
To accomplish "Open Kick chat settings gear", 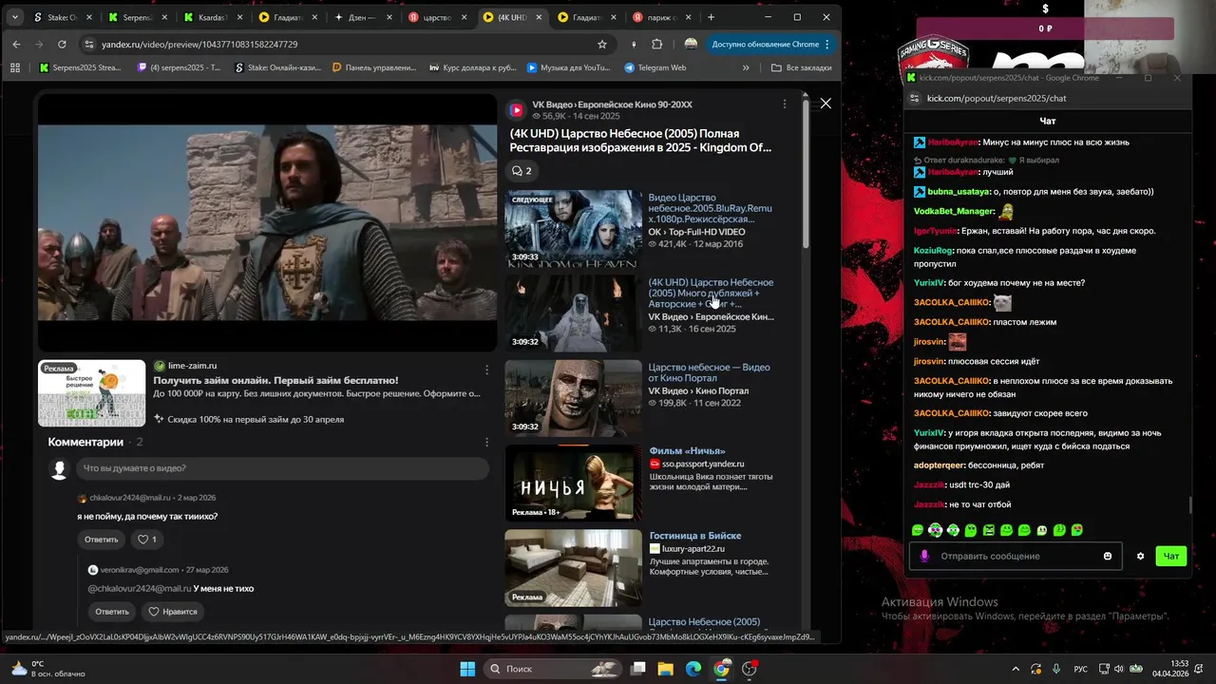I will tap(1140, 557).
